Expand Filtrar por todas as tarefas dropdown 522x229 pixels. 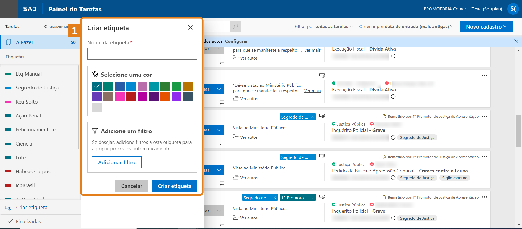[x=324, y=26]
